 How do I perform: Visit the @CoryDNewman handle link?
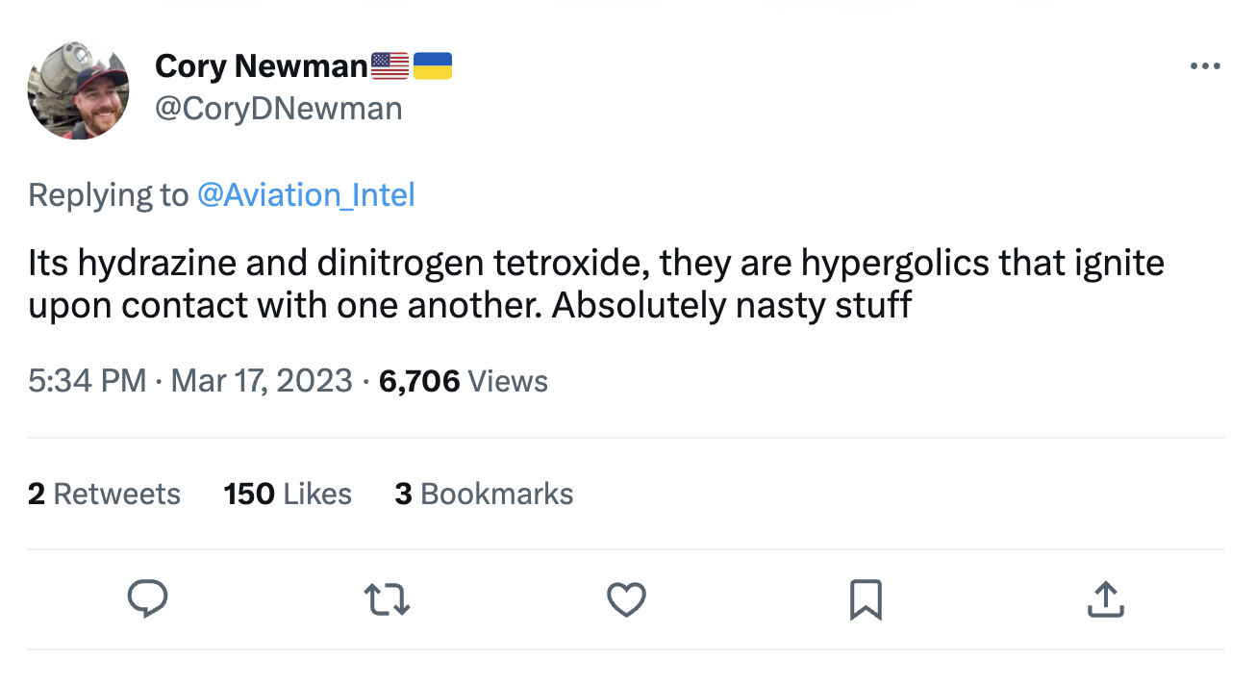(x=278, y=108)
